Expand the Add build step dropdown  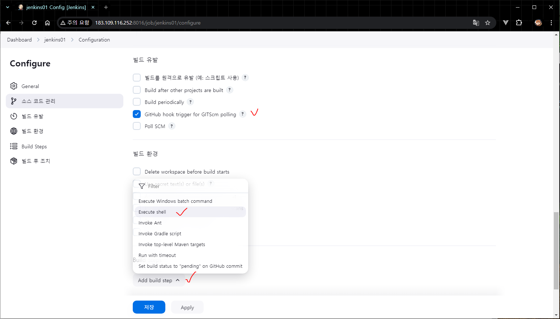pos(159,280)
